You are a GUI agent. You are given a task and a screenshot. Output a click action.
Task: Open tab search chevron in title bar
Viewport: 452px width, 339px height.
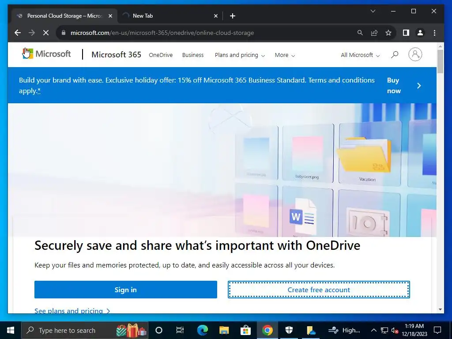373,11
